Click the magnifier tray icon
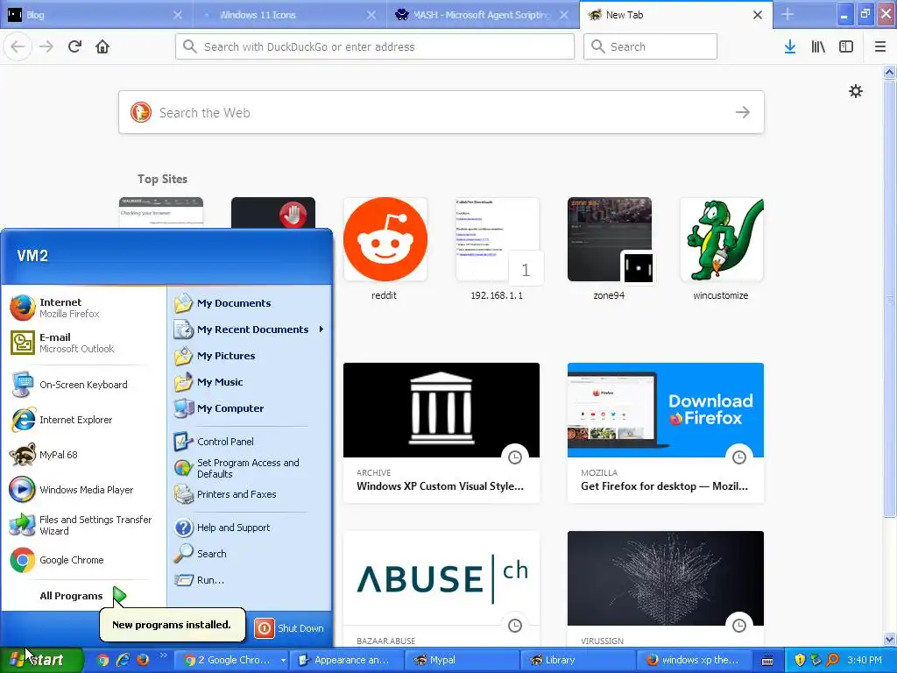Viewport: 897px width, 673px height. [832, 660]
